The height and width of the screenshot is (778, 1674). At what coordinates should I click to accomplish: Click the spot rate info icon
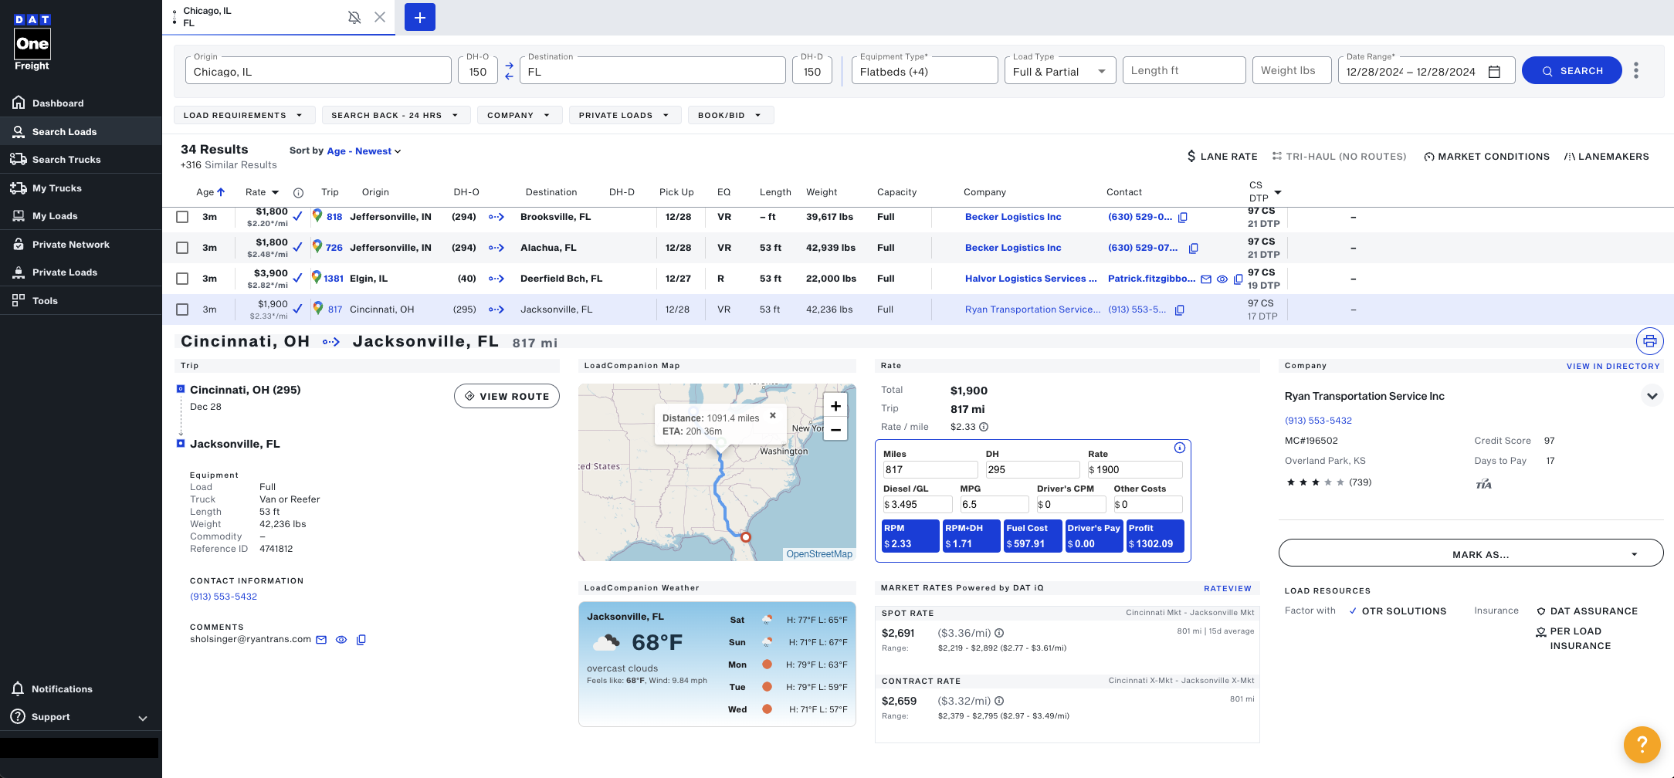(999, 633)
